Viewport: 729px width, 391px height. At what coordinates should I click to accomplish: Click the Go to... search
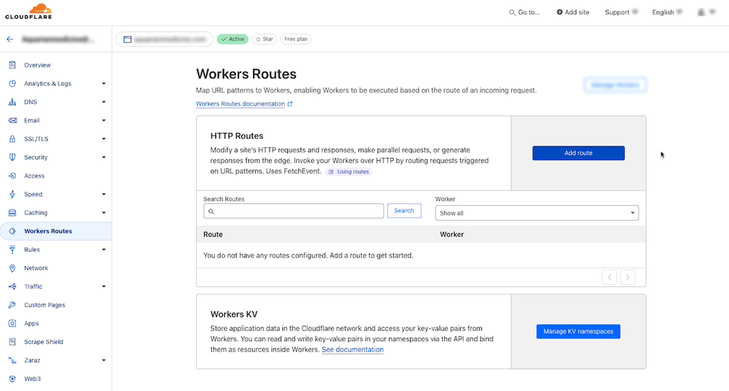coord(525,13)
